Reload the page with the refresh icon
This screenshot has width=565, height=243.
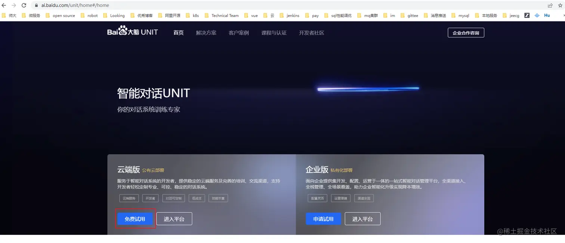point(24,5)
